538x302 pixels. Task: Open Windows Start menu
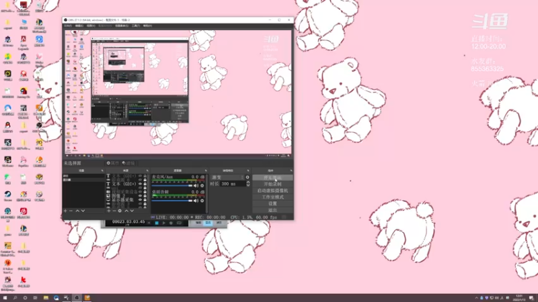[5, 298]
